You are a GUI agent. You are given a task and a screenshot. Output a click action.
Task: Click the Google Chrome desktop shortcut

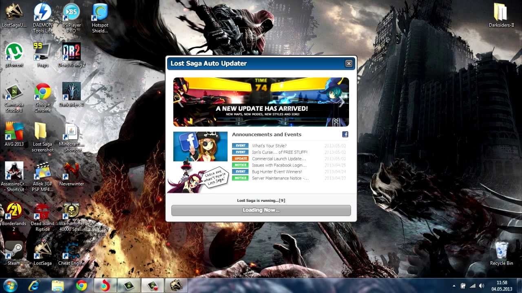point(42,98)
